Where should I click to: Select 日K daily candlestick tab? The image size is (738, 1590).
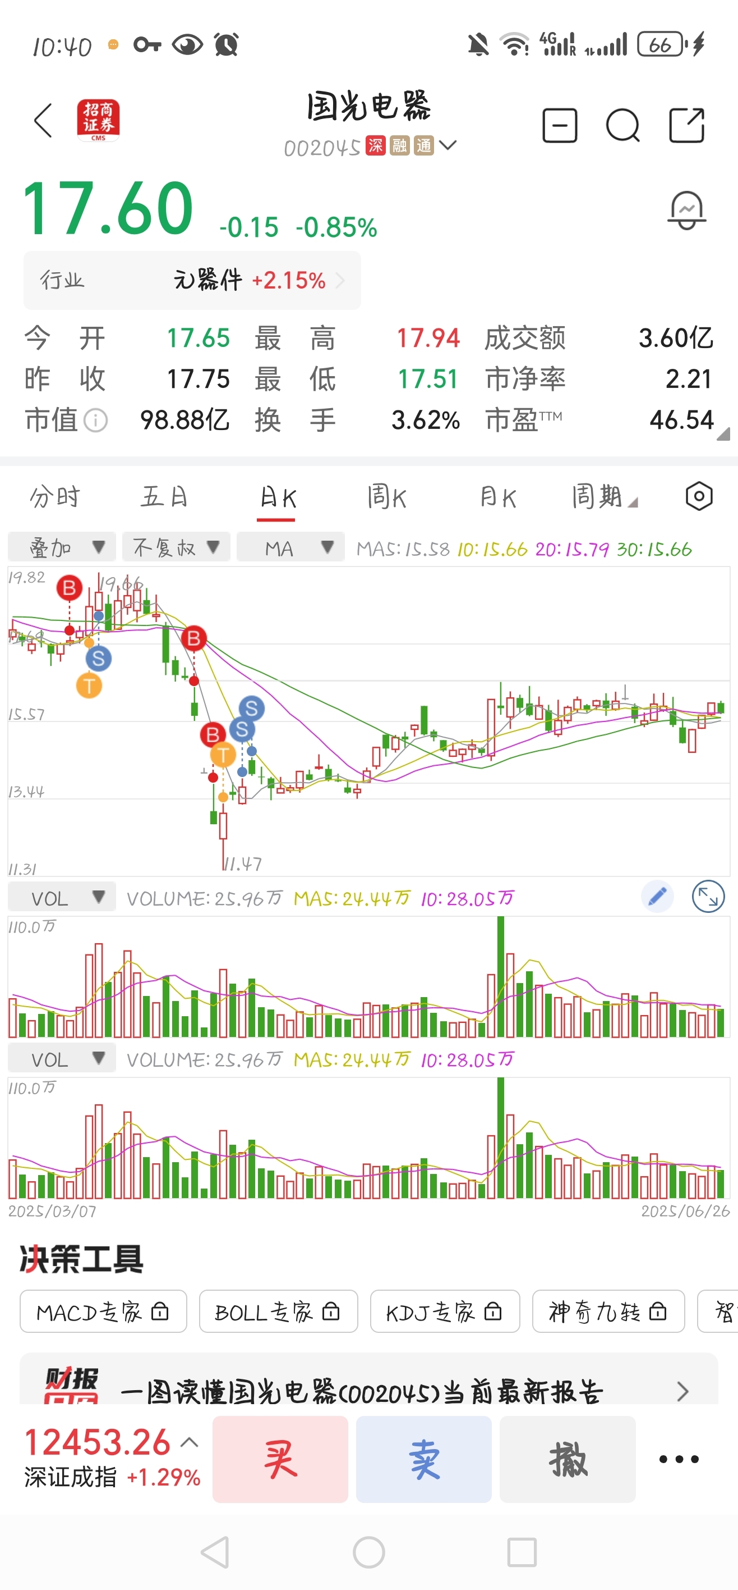pyautogui.click(x=278, y=497)
